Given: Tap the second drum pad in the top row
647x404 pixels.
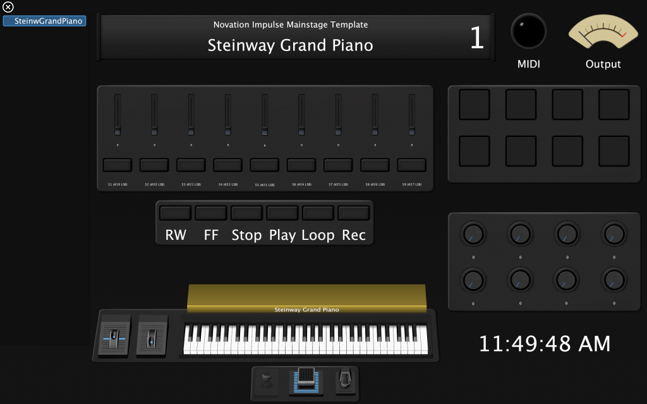Looking at the screenshot, I should [x=521, y=105].
